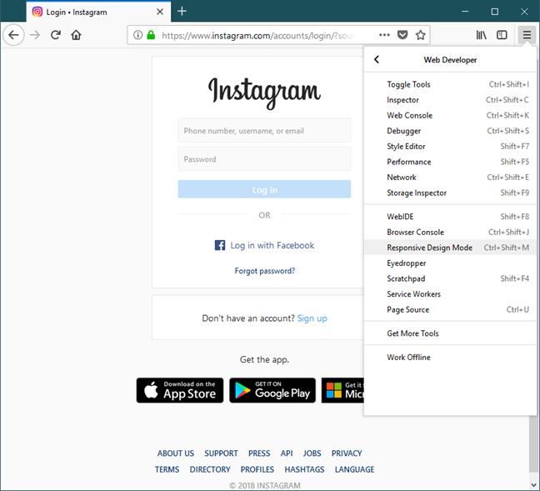Click the green padlock security icon
The width and height of the screenshot is (540, 491).
coord(151,35)
